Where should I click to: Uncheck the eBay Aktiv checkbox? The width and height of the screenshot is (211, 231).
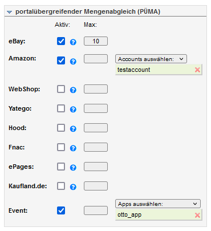coord(61,41)
